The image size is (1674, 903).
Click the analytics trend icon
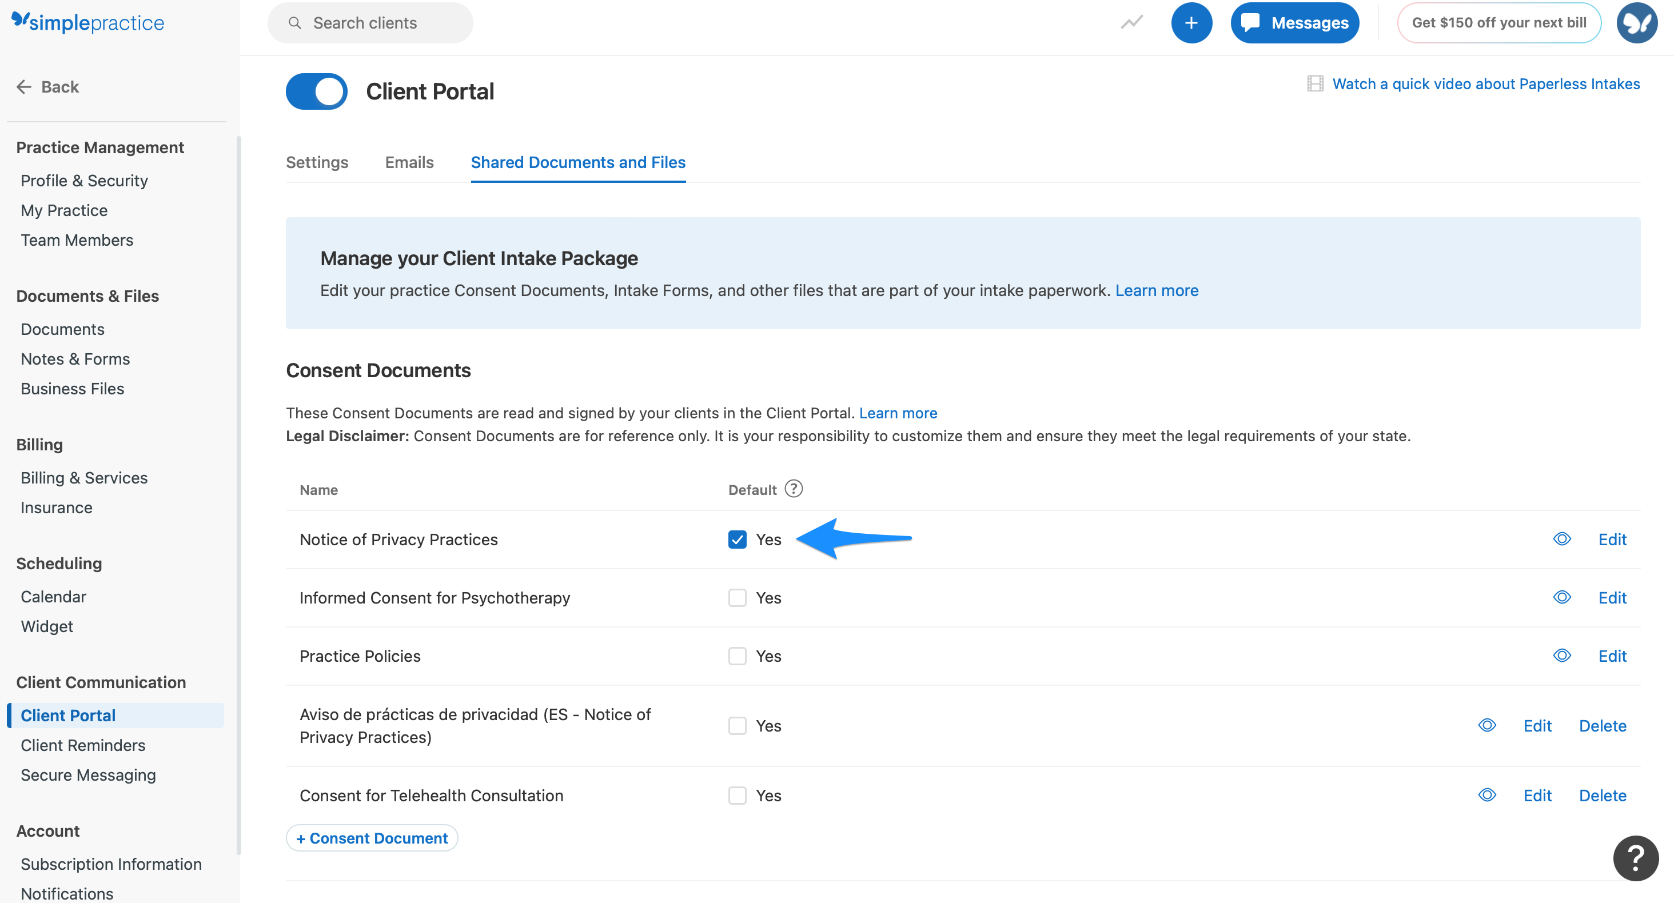pos(1131,22)
